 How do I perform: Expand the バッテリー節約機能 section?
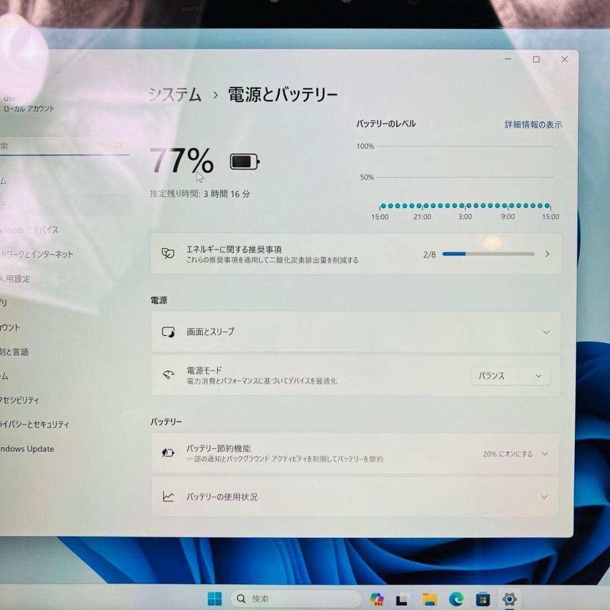[x=544, y=454]
